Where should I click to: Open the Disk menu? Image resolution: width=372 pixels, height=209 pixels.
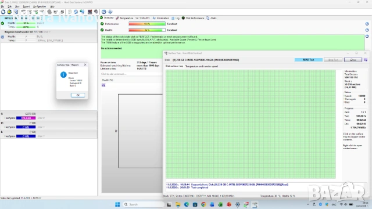9,6
